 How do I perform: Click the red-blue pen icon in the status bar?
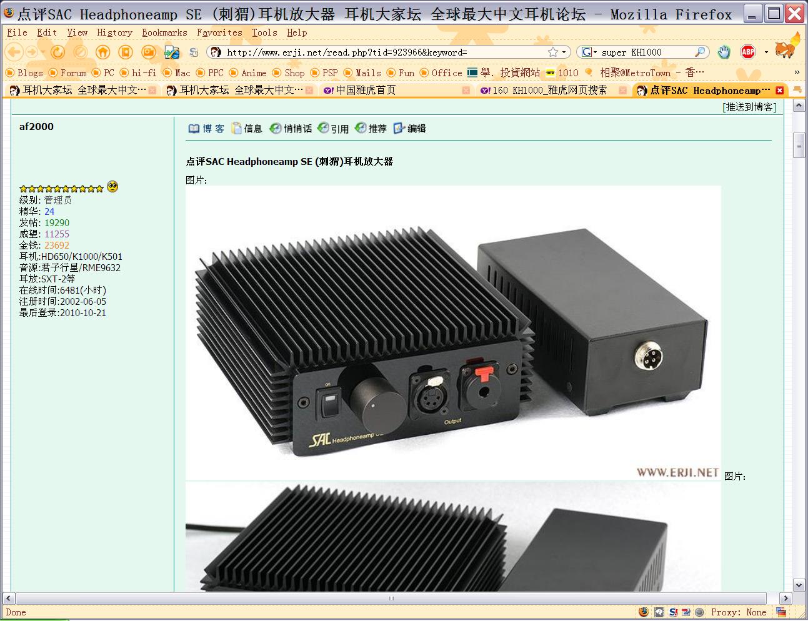point(686,612)
